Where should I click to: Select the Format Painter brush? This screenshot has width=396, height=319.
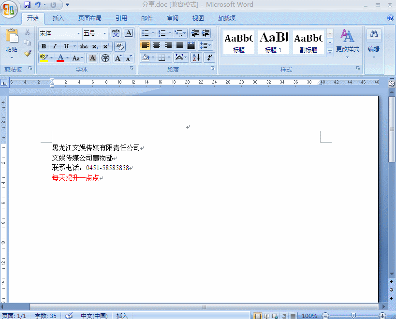[27, 53]
